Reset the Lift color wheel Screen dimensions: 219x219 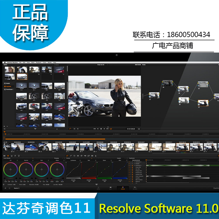click(x=17, y=161)
